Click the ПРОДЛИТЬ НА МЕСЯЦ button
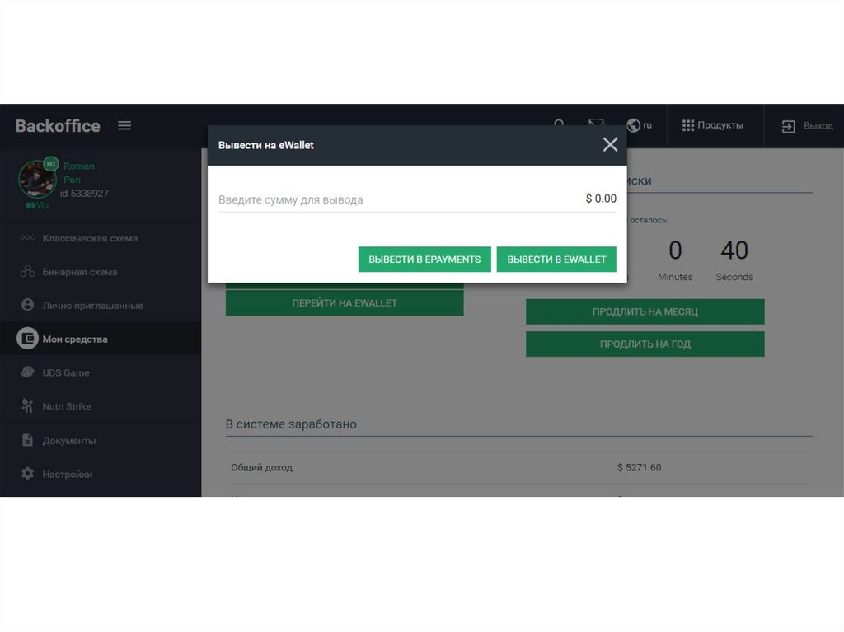The width and height of the screenshot is (844, 632). [x=645, y=312]
